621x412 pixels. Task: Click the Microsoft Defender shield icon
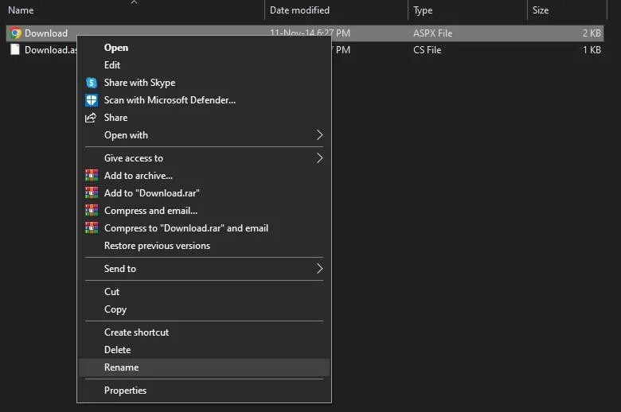point(91,100)
